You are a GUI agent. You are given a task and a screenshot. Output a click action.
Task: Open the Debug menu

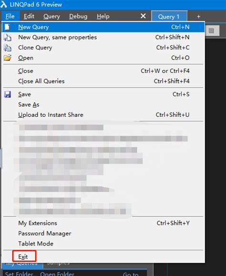pos(78,16)
